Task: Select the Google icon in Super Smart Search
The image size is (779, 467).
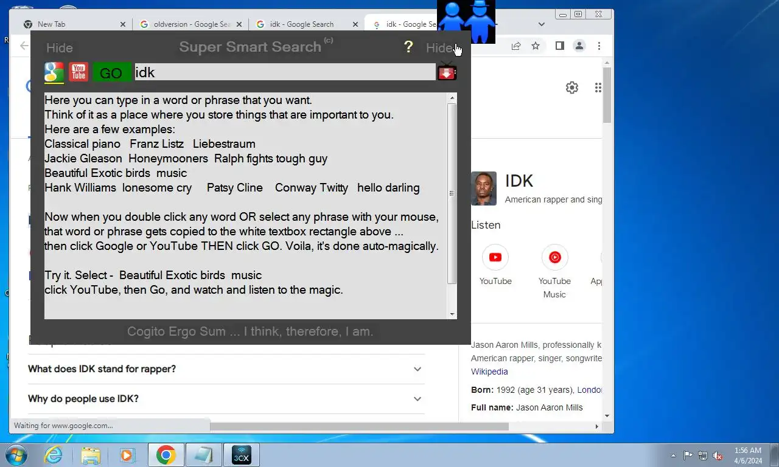Action: pos(54,72)
